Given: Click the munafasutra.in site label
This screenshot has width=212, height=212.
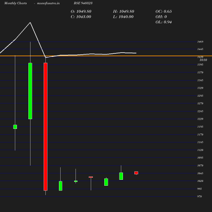Looking at the screenshot, I should 48,3.
